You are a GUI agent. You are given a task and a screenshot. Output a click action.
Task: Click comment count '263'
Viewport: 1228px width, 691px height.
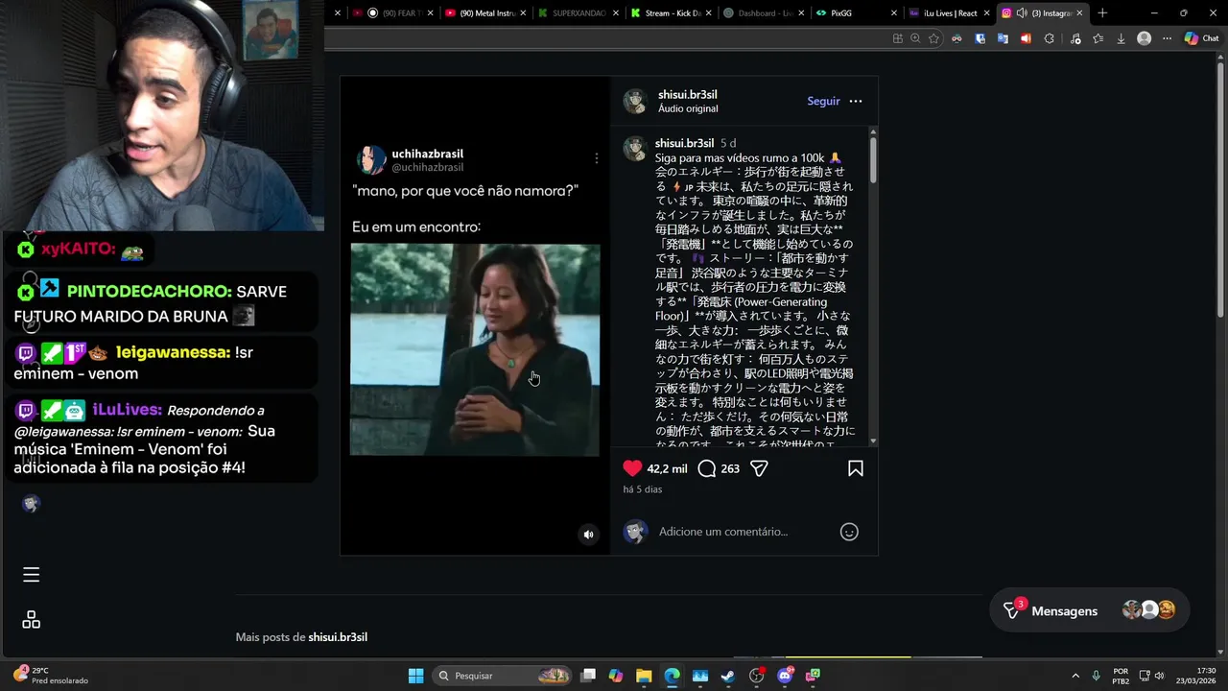pyautogui.click(x=730, y=469)
